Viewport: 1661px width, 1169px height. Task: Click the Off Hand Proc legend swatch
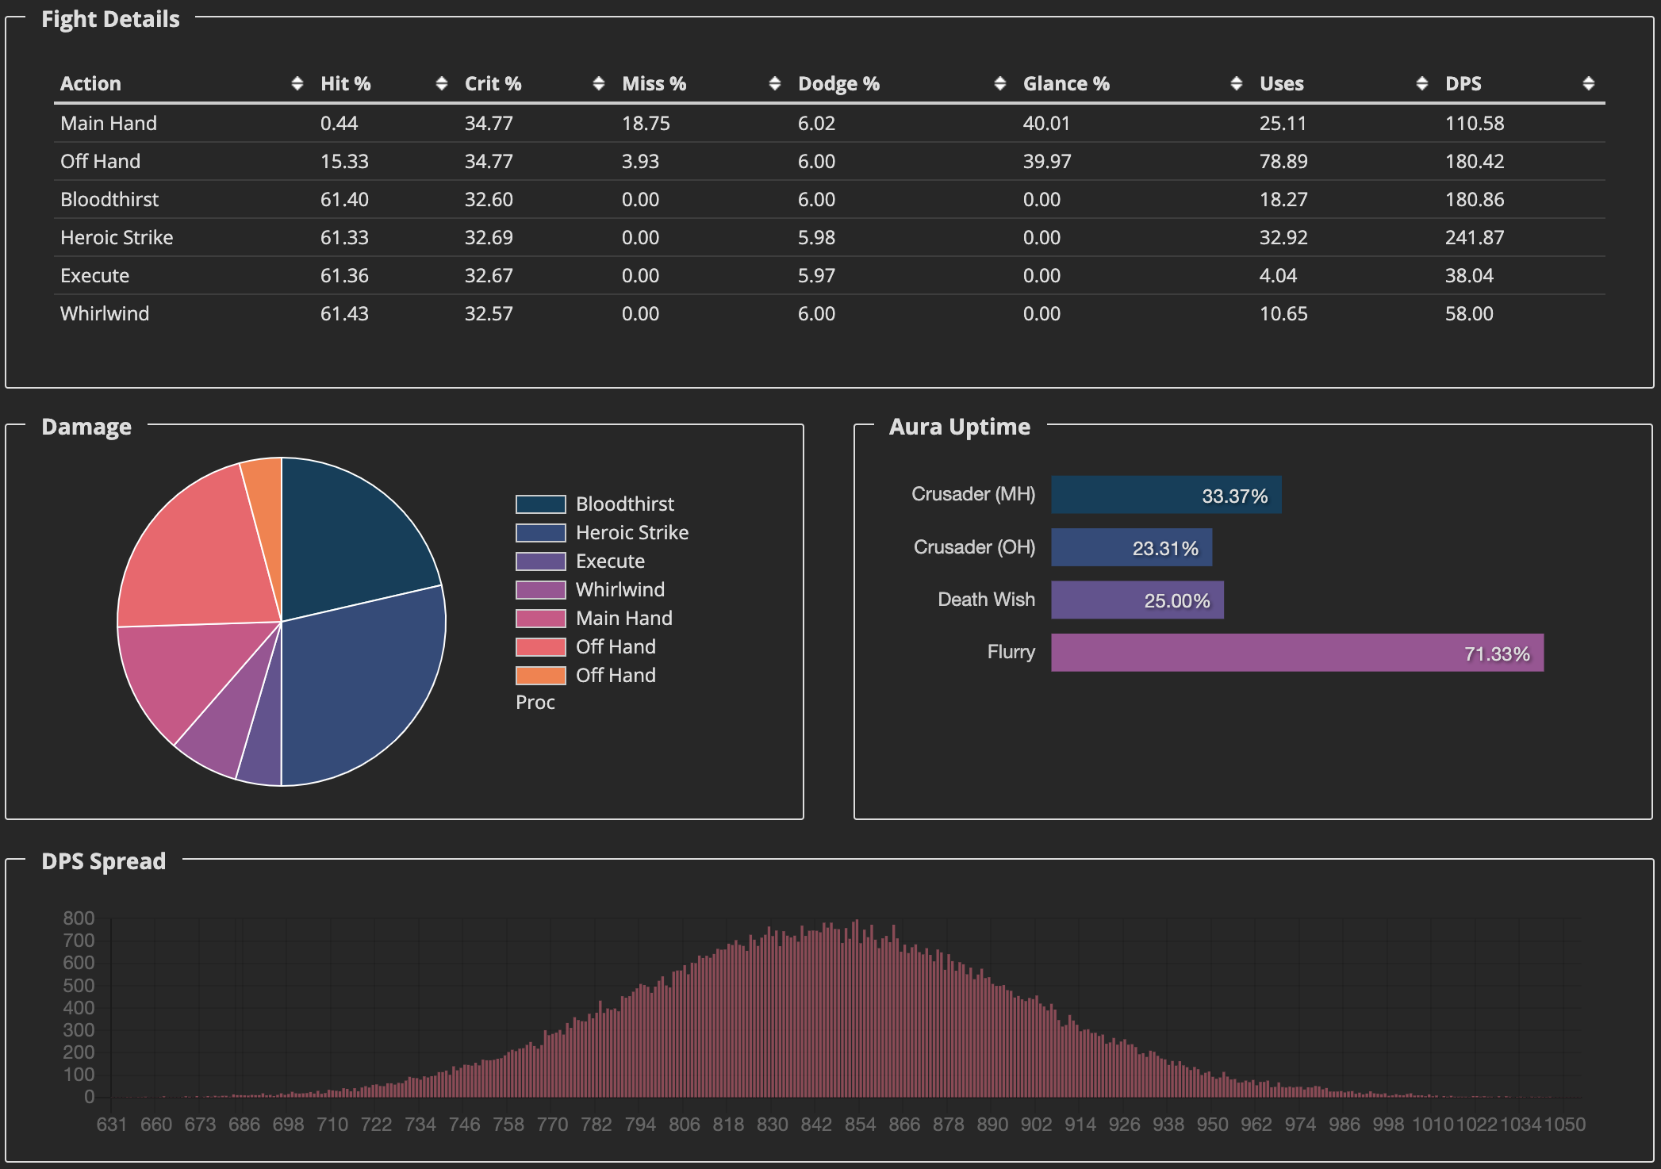[541, 676]
